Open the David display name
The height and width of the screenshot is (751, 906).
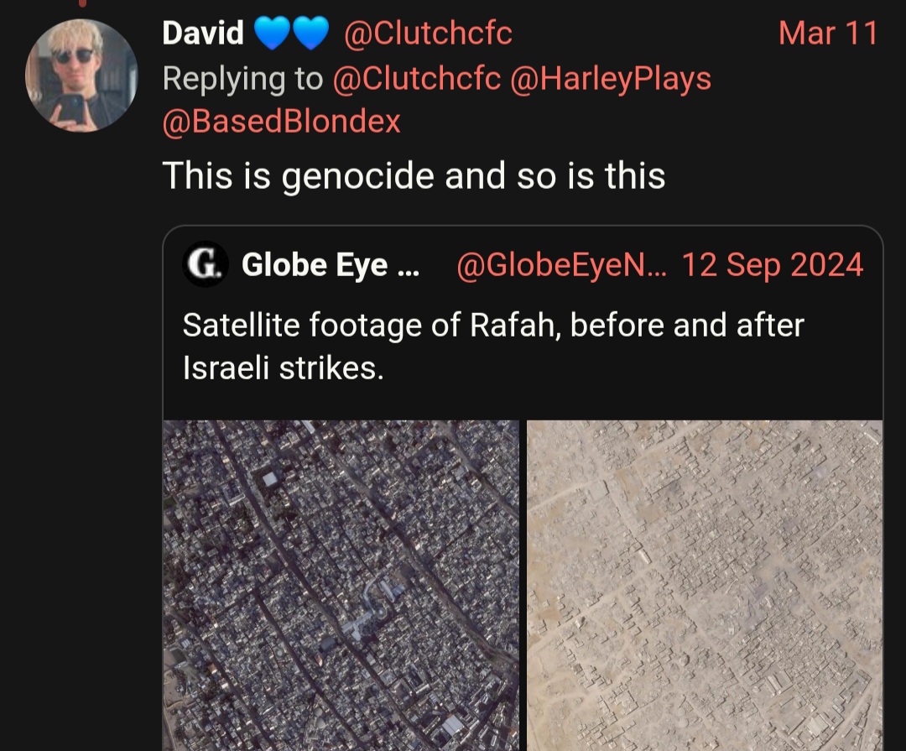coord(202,34)
